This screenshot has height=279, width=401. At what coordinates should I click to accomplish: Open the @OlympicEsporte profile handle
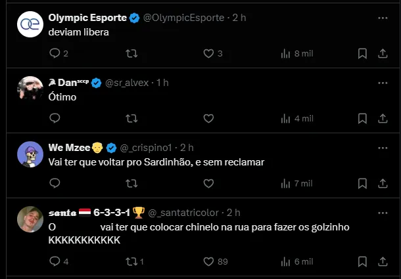click(185, 18)
